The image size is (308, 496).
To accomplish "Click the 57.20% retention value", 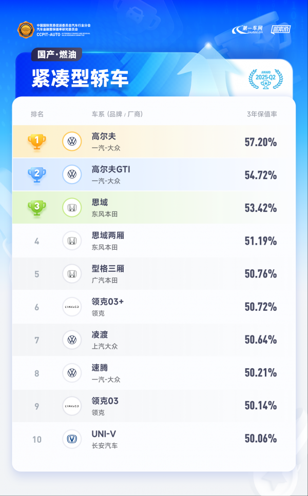I will coord(260,142).
